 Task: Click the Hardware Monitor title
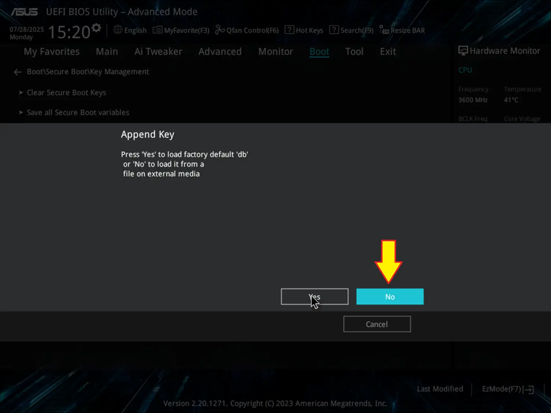tap(505, 51)
